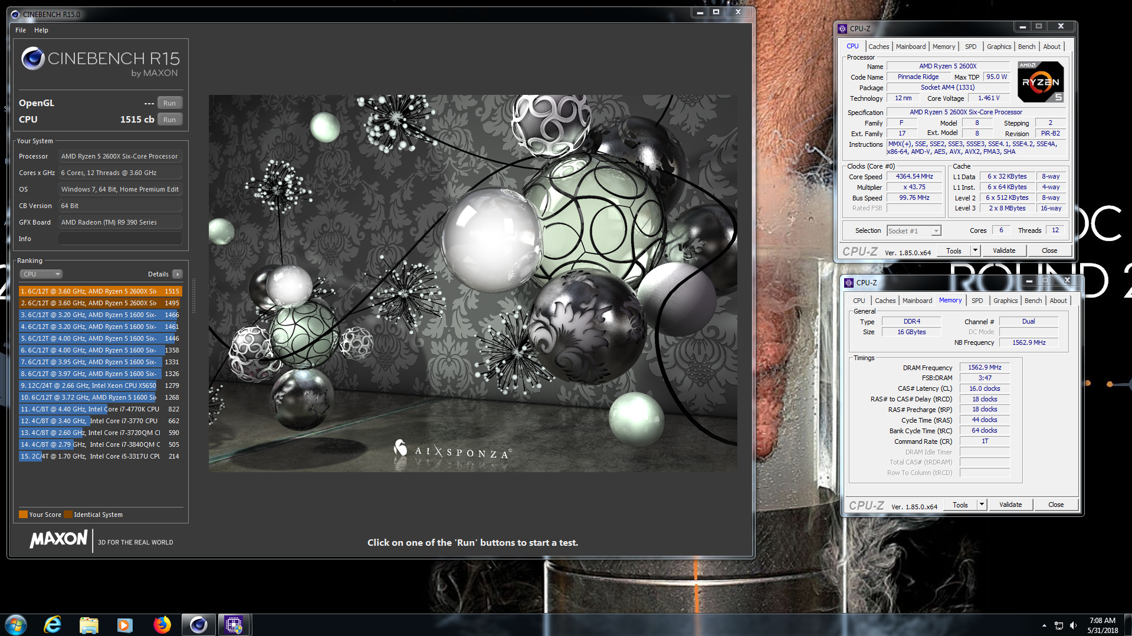Click the Processor name field in Cinebench

(x=120, y=156)
